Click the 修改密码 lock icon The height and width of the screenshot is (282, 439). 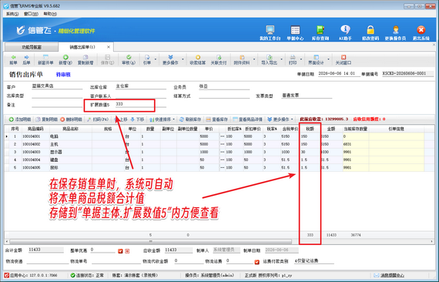tap(370, 33)
